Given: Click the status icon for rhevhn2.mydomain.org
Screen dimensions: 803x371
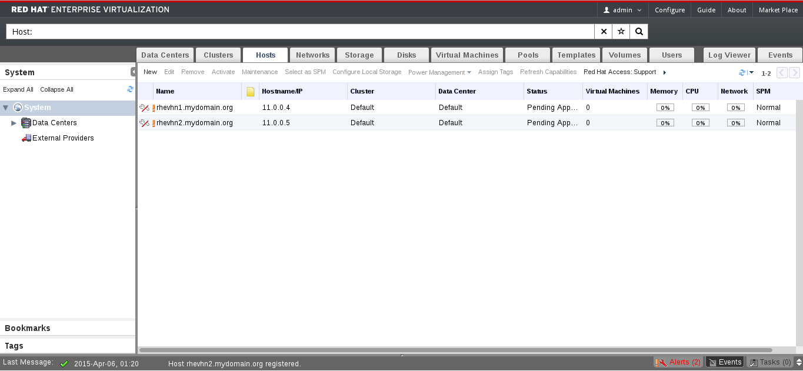Looking at the screenshot, I should pos(144,123).
